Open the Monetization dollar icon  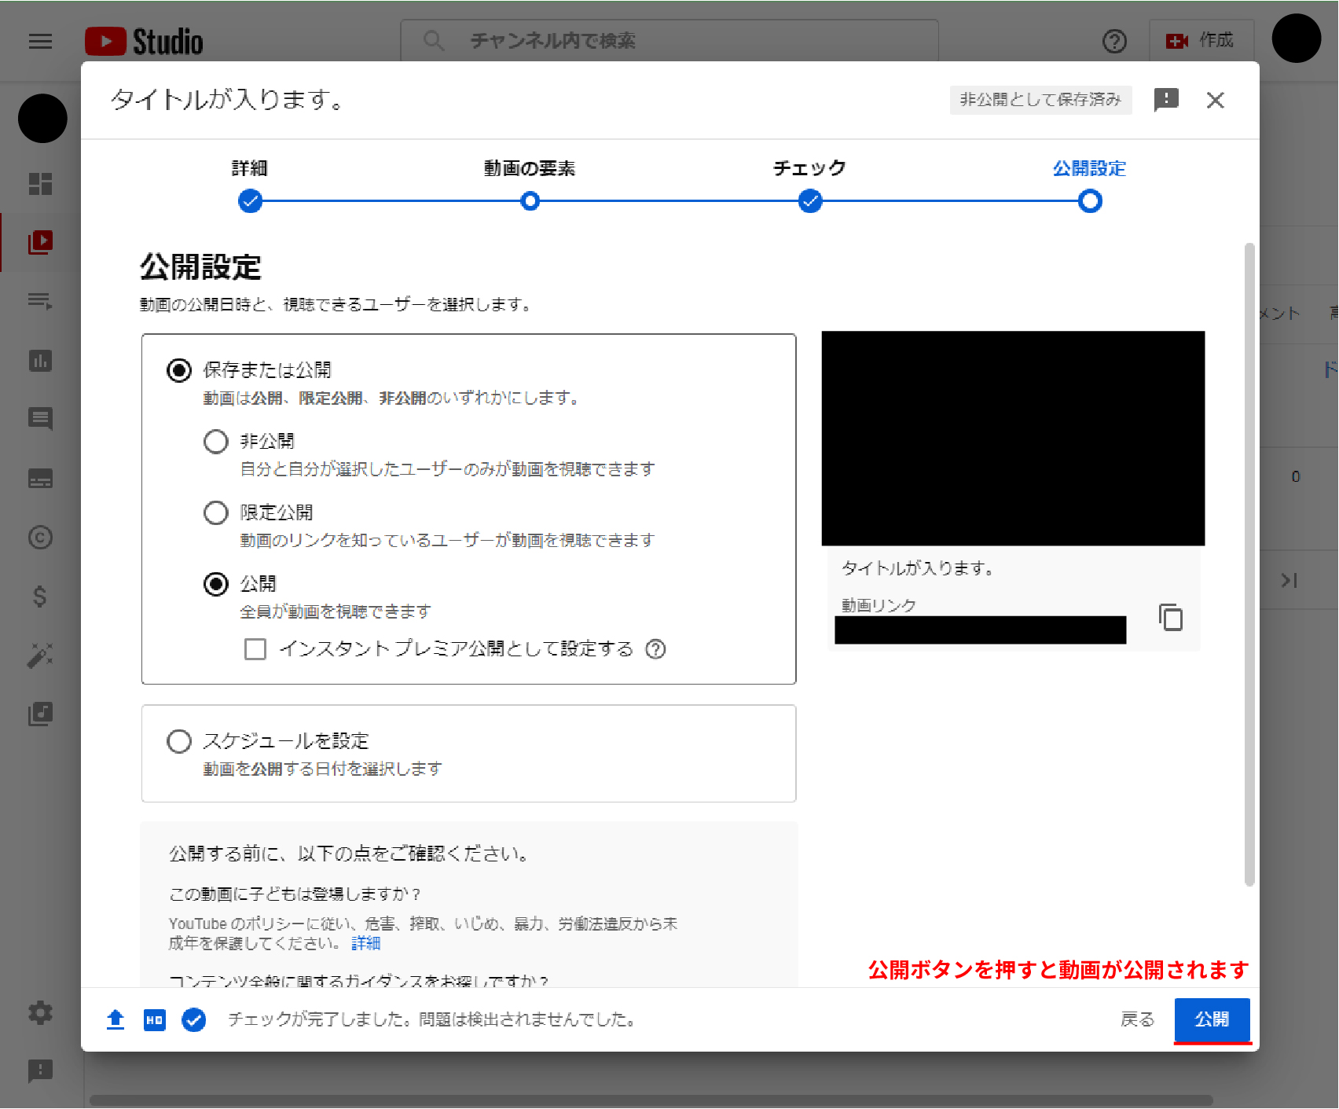pyautogui.click(x=40, y=597)
